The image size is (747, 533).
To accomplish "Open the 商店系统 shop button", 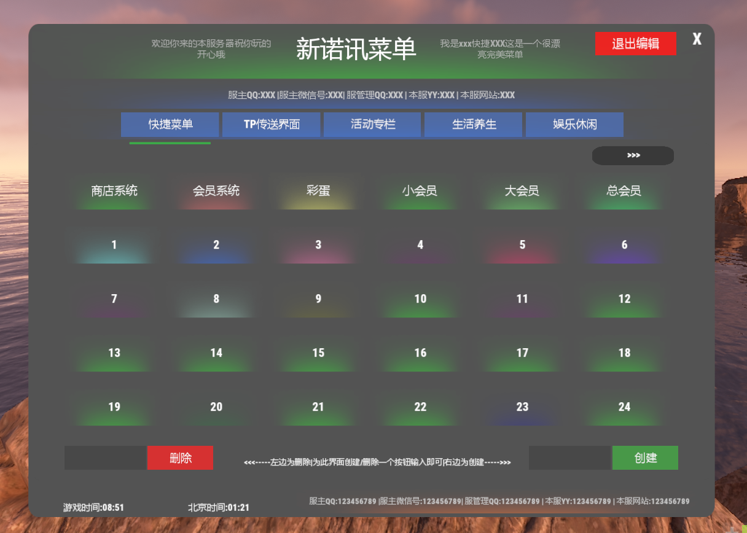I will point(114,192).
